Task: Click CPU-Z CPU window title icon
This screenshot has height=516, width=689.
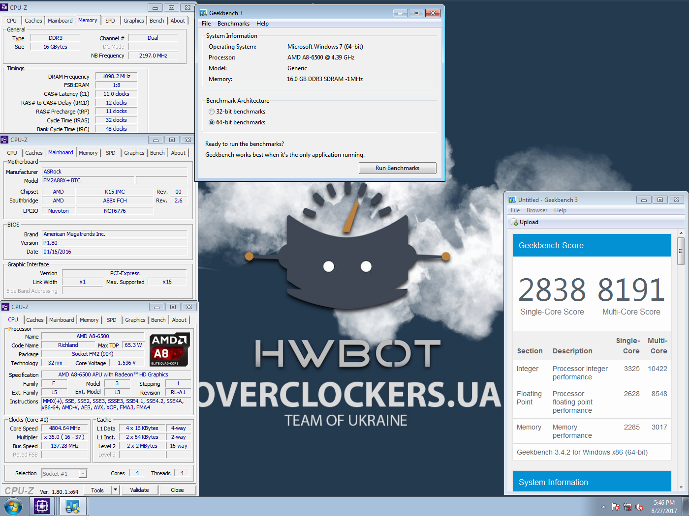Action: [6, 307]
